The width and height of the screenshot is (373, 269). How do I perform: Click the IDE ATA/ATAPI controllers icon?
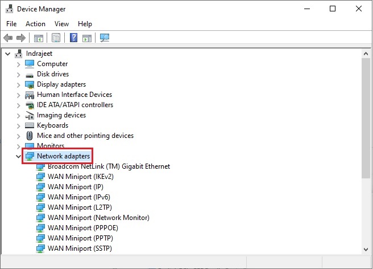click(30, 105)
